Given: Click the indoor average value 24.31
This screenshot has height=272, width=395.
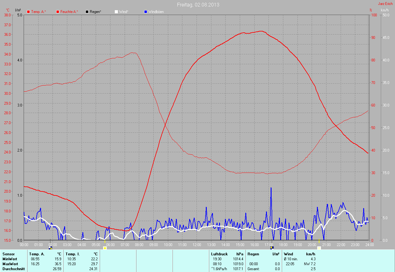Looking at the screenshot, I should [93, 269].
